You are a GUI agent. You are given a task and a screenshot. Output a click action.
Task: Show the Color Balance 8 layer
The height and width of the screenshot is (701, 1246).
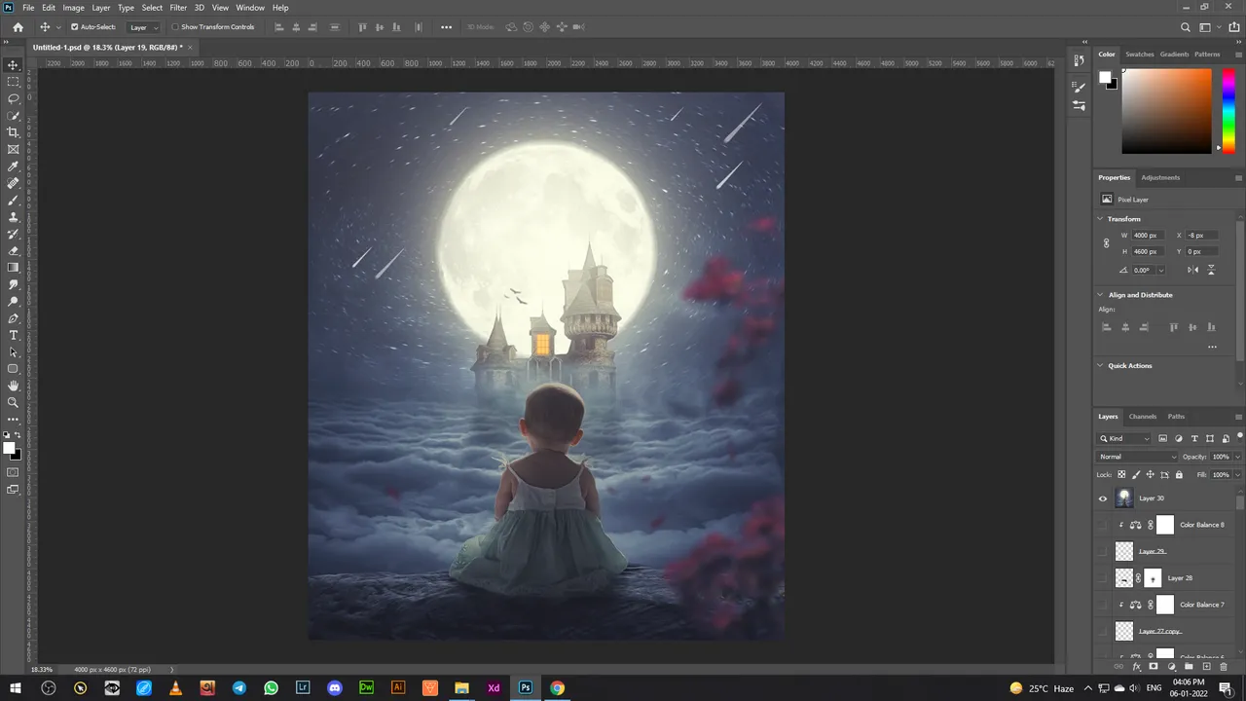[x=1103, y=525]
